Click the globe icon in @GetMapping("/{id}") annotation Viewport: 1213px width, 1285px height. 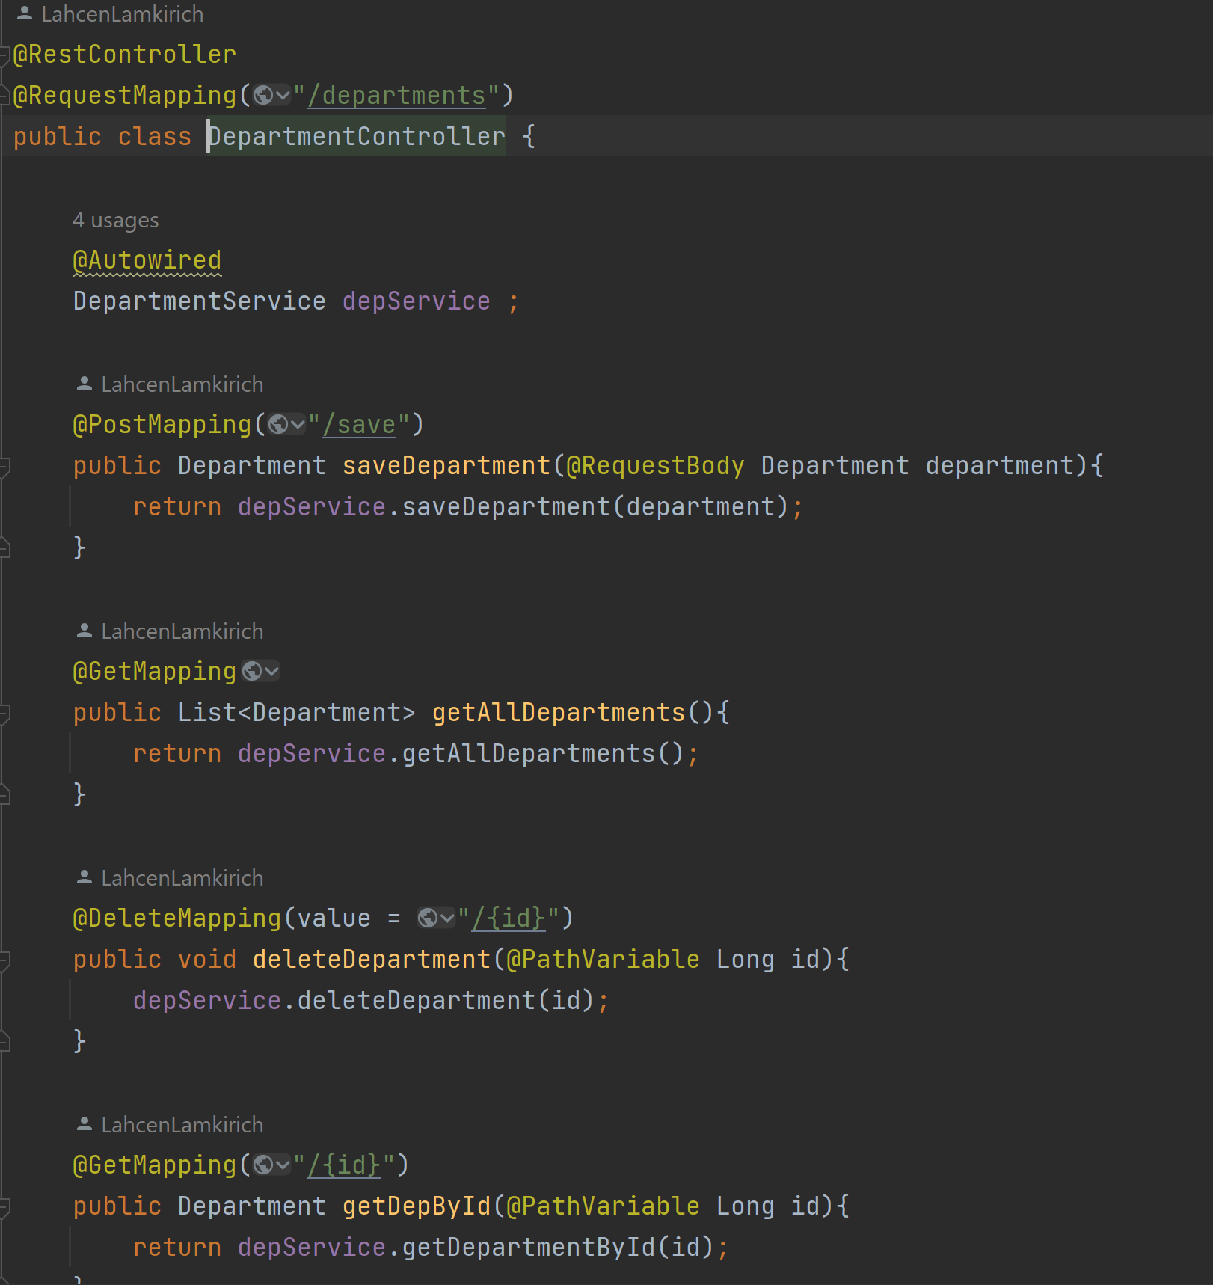263,1165
